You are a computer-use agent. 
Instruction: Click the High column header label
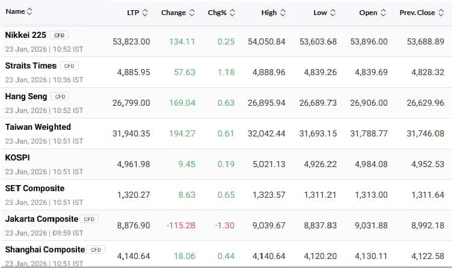[269, 13]
